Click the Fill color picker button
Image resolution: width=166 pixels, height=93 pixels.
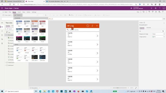(x=163, y=31)
